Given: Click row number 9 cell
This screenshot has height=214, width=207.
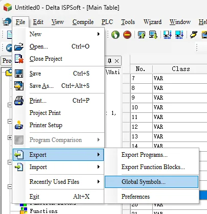Looking at the screenshot, I should click(x=142, y=98).
